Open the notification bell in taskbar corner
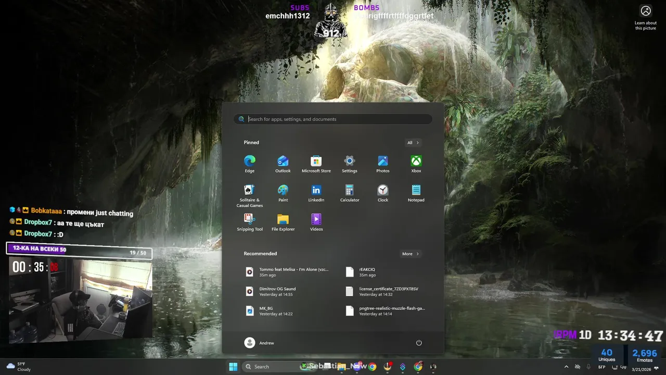Image resolution: width=666 pixels, height=375 pixels. [x=656, y=369]
